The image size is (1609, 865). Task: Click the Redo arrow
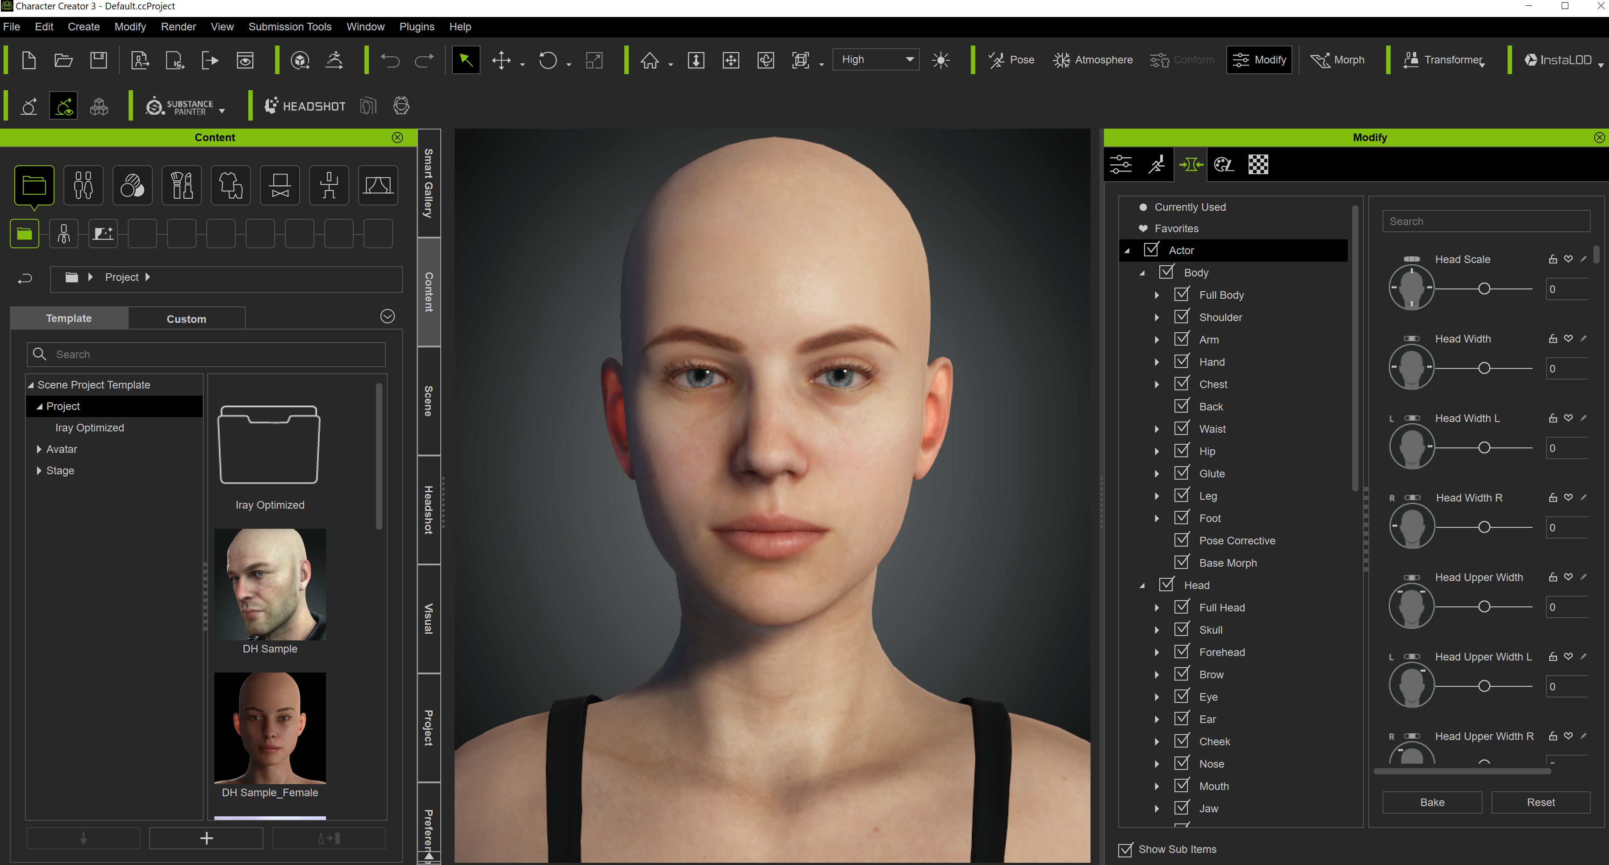click(424, 61)
